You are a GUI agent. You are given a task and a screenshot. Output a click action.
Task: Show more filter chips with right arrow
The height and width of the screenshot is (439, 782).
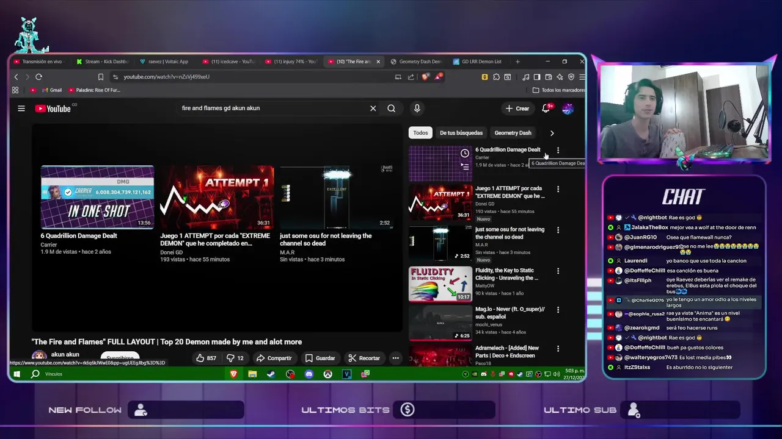click(552, 133)
